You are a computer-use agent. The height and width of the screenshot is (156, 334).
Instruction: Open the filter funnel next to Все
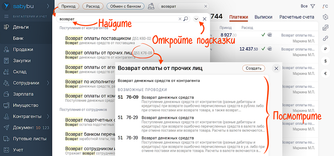[x=313, y=6]
